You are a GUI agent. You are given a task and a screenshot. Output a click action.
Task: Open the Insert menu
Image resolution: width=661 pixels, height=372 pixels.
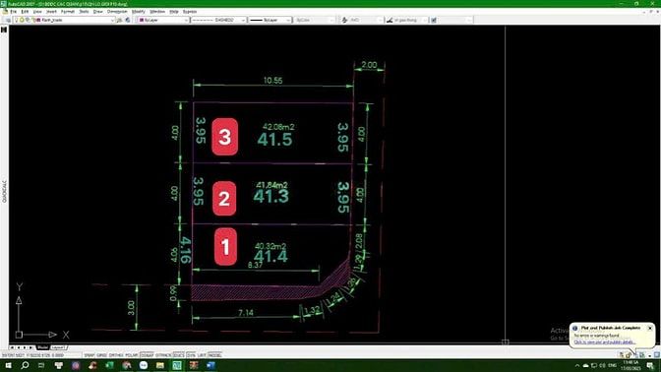[51, 12]
